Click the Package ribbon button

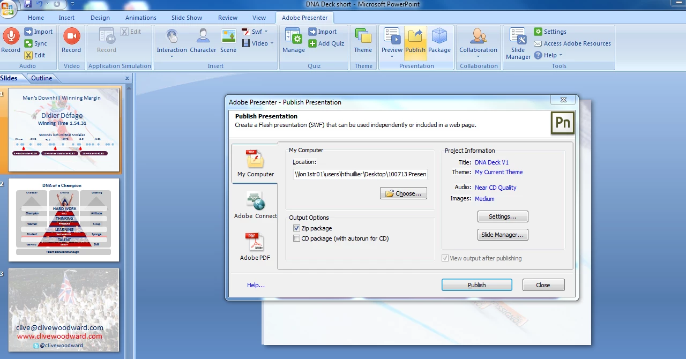pos(439,41)
